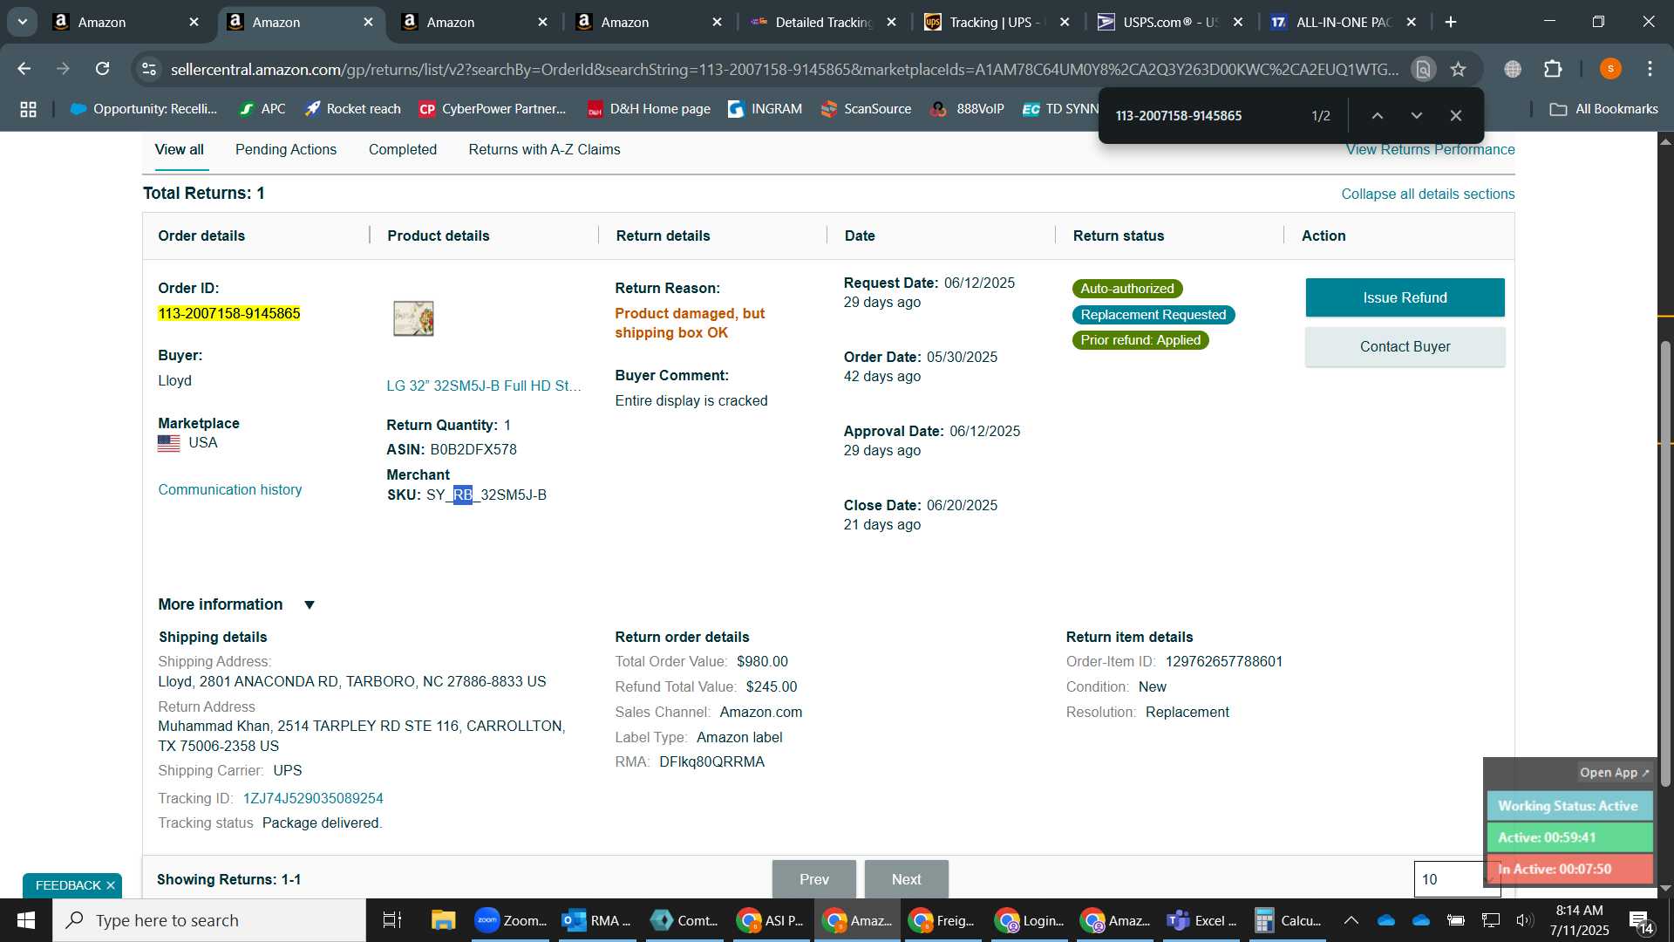Open a new browser tab
The width and height of the screenshot is (1674, 942).
coord(1451,22)
